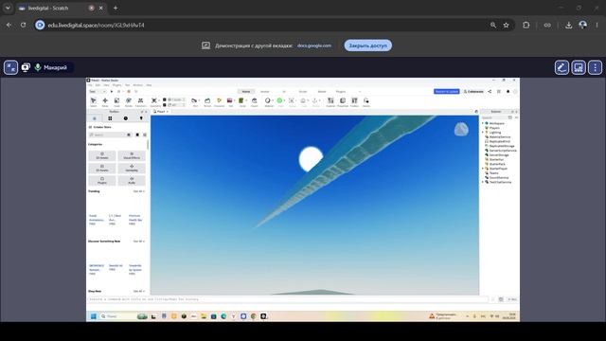Switch to the Avatar ribbon tab
This screenshot has height=341, width=606.
pyautogui.click(x=265, y=92)
